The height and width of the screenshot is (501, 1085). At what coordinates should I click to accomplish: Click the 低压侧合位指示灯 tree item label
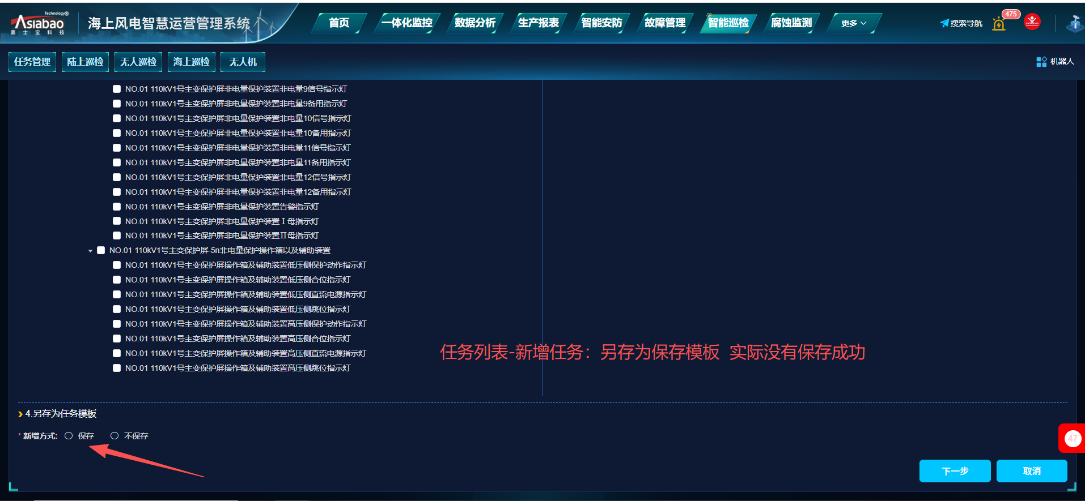coord(238,280)
